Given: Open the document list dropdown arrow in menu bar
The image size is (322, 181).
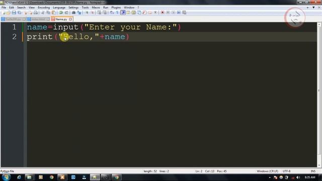Looking at the screenshot, I should [x=313, y=8].
